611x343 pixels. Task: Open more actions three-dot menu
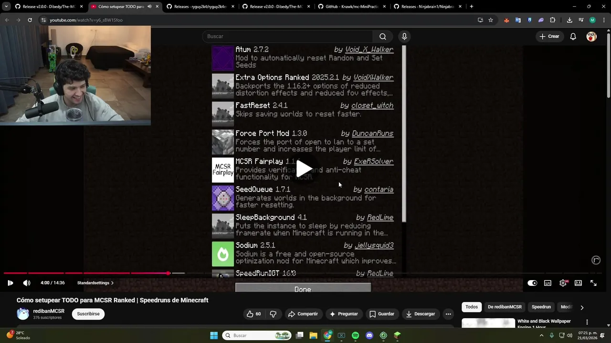pyautogui.click(x=448, y=314)
